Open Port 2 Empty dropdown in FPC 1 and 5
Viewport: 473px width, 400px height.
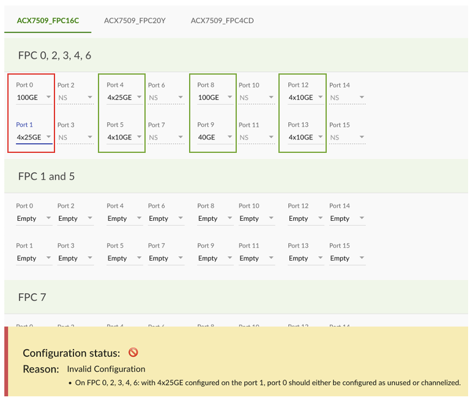(x=75, y=218)
